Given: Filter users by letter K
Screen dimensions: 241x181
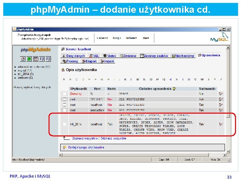Looking at the screenshot, I should pyautogui.click(x=125, y=79).
